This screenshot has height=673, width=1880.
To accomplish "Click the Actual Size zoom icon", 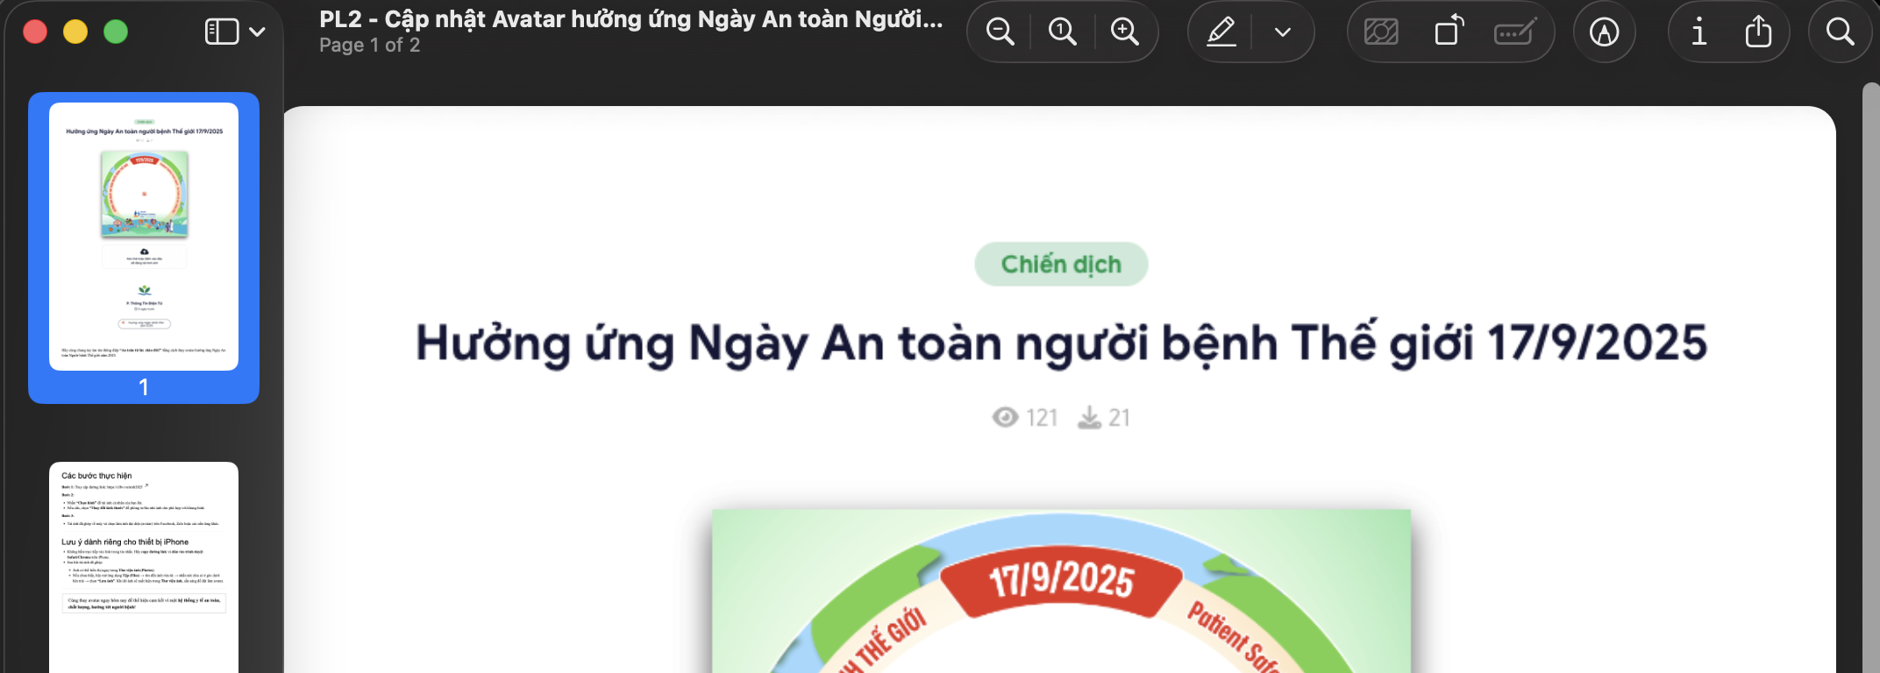I will (x=1062, y=32).
